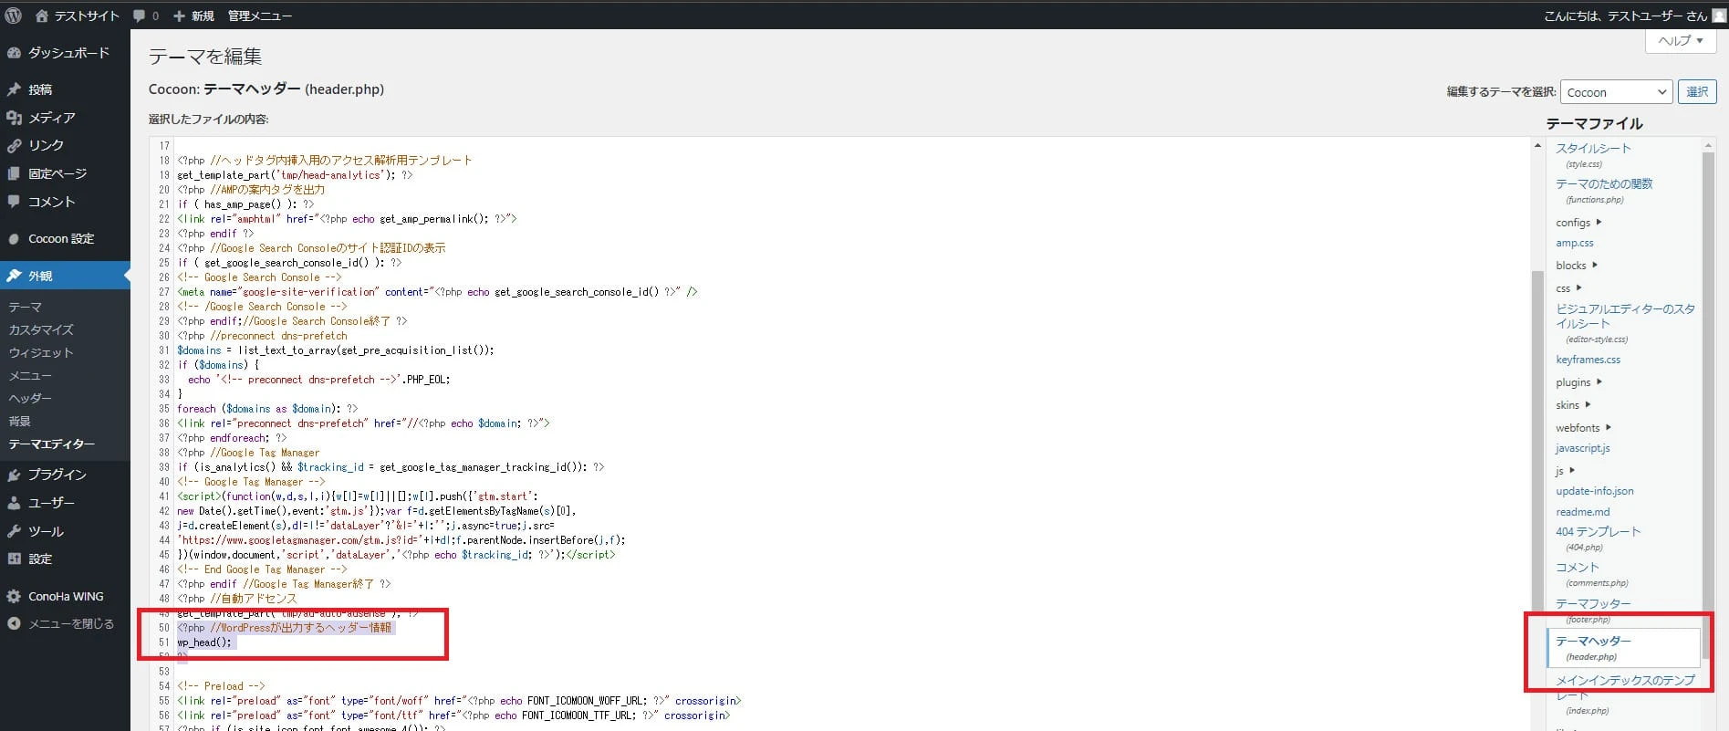Open the readme.md file

pos(1583,512)
